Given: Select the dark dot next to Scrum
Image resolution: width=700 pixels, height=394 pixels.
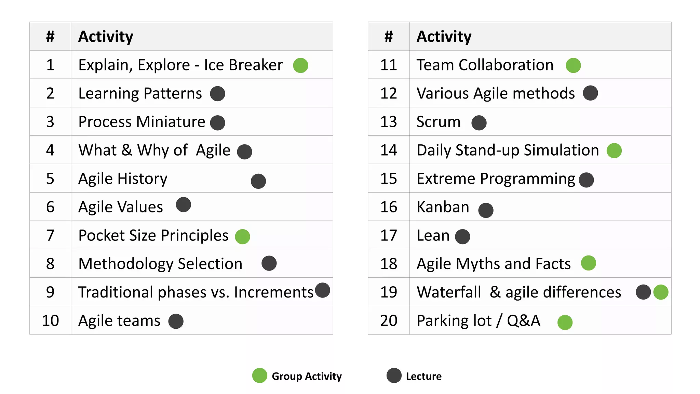Looking at the screenshot, I should point(479,123).
